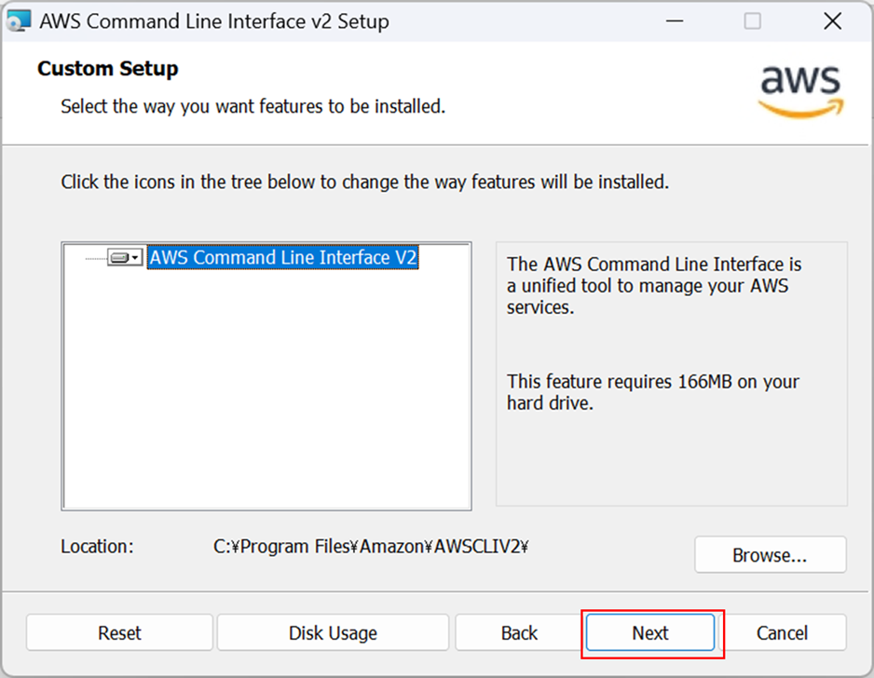Viewport: 874px width, 678px height.
Task: Go Back to the previous setup page
Action: (519, 633)
